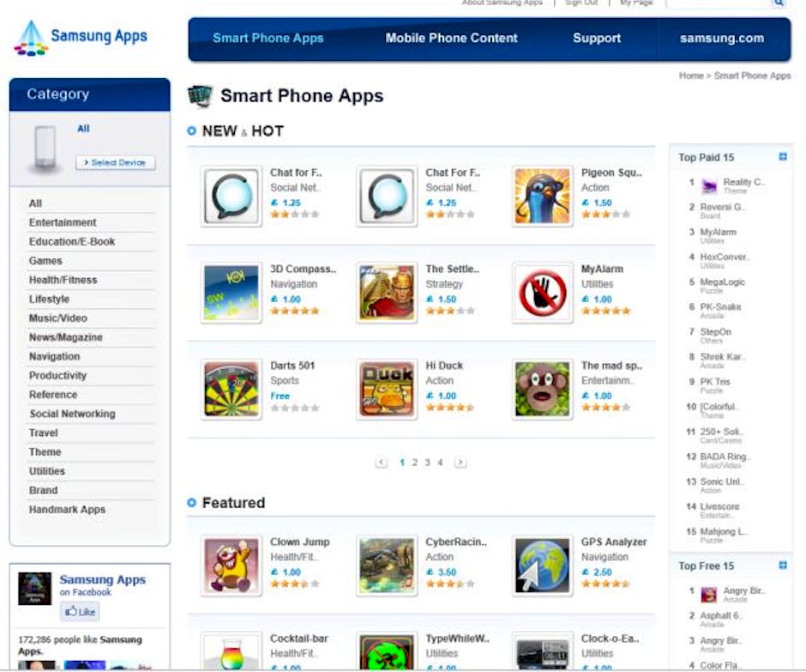Go to next page of New & Hot
Image resolution: width=806 pixels, height=672 pixels.
click(460, 463)
